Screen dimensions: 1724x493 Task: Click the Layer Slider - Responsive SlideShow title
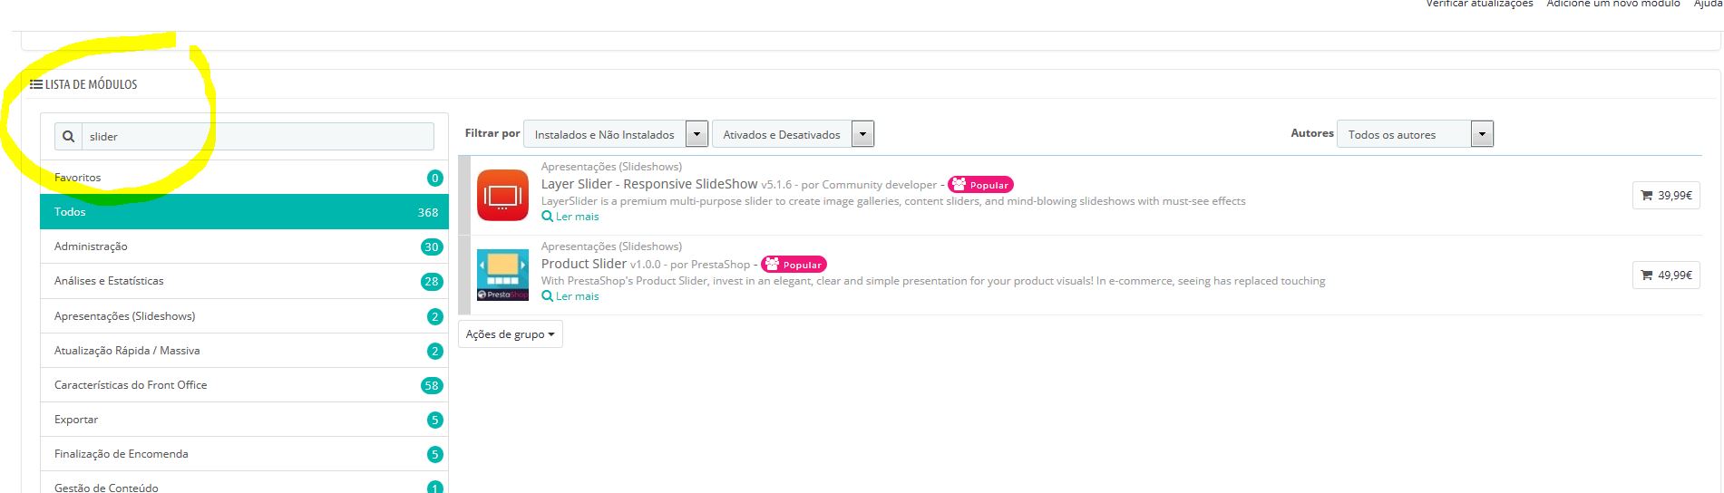[x=649, y=184]
